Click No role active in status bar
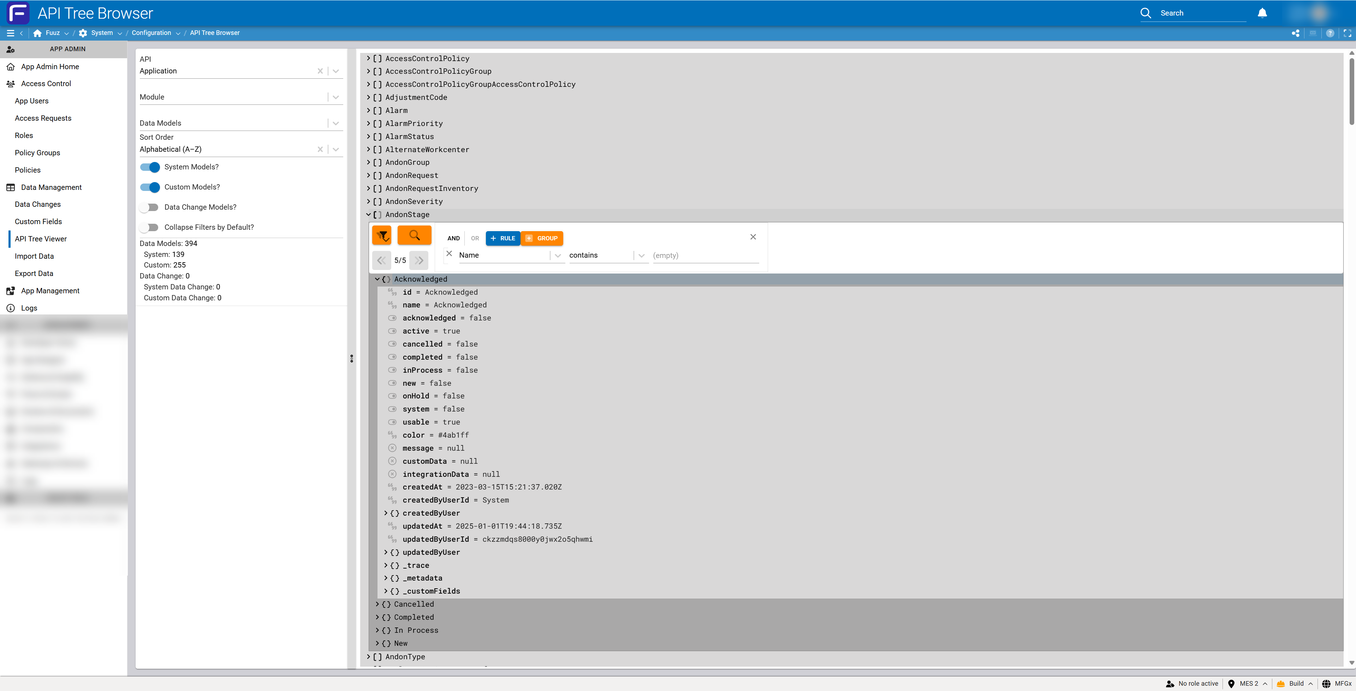This screenshot has height=691, width=1356. pyautogui.click(x=1198, y=684)
